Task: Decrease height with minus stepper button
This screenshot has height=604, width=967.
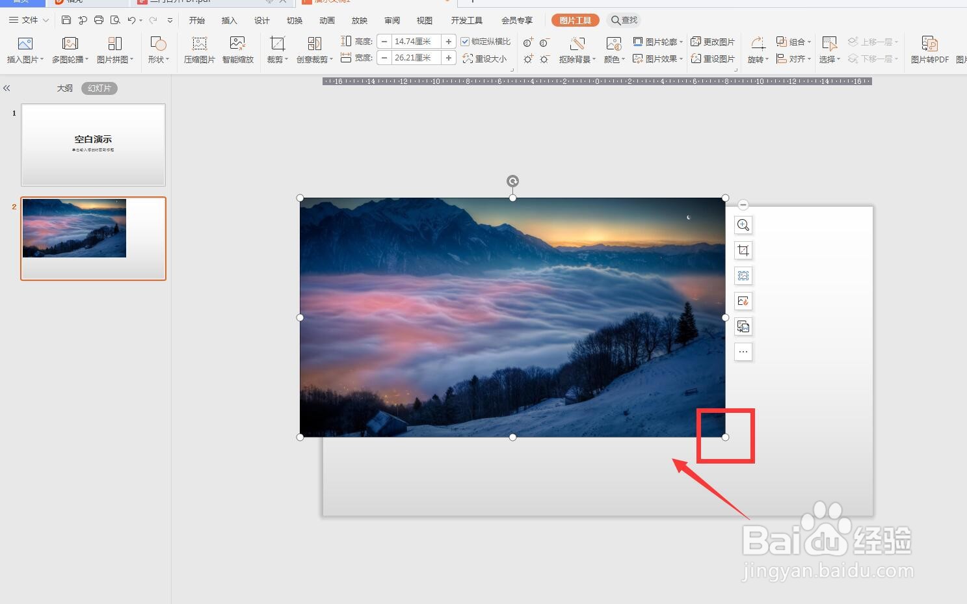Action: (x=384, y=42)
